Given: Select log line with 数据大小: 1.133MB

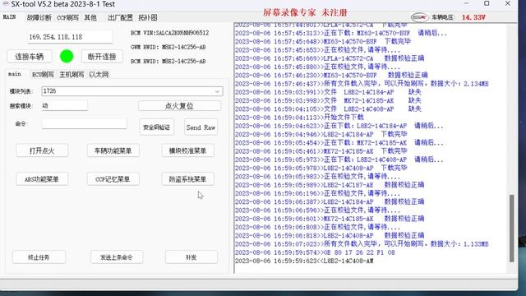Looking at the screenshot, I should pos(362,244).
